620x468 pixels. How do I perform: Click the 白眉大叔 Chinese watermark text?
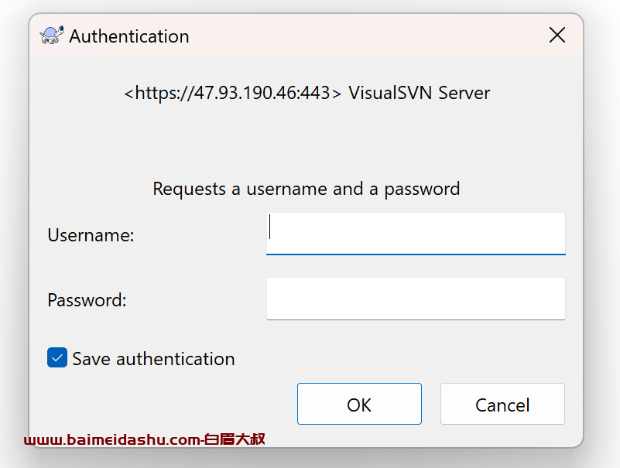pos(235,439)
